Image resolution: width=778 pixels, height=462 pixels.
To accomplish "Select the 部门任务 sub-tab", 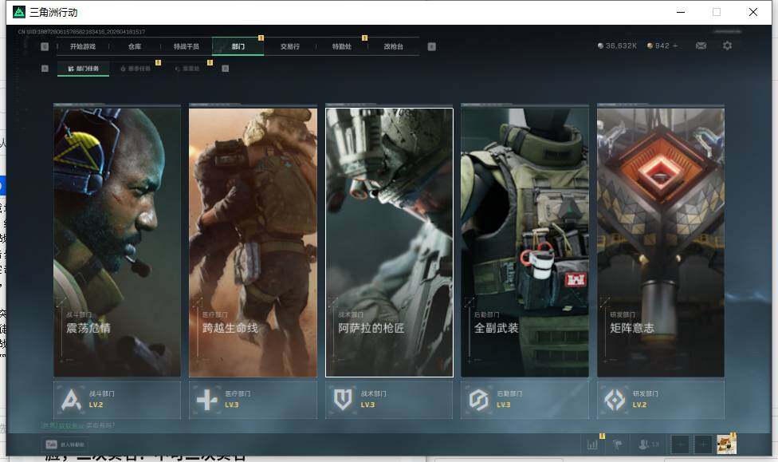I will [84, 69].
